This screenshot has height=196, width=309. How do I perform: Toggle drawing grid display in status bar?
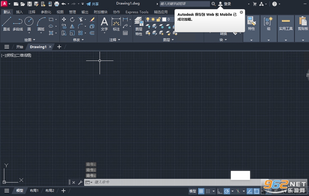tap(201, 191)
